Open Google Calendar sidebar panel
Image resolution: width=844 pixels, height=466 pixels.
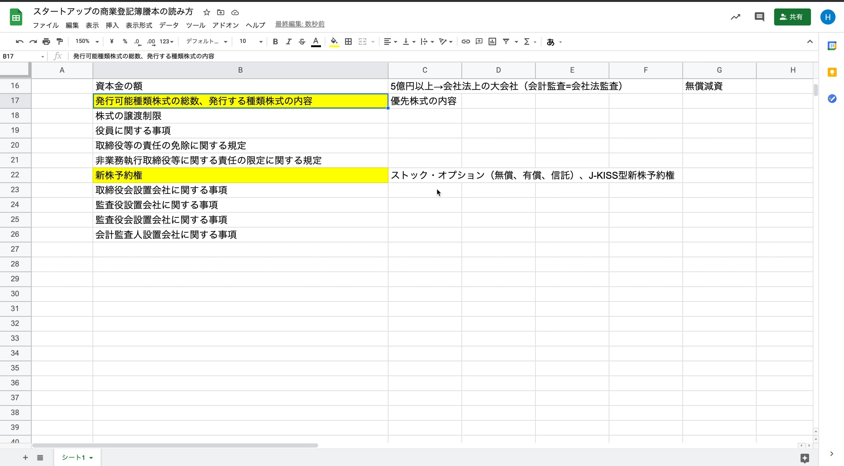point(833,46)
